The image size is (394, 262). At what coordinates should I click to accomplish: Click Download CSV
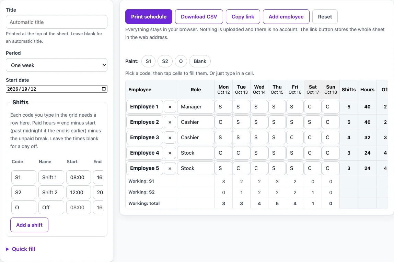[x=199, y=16]
